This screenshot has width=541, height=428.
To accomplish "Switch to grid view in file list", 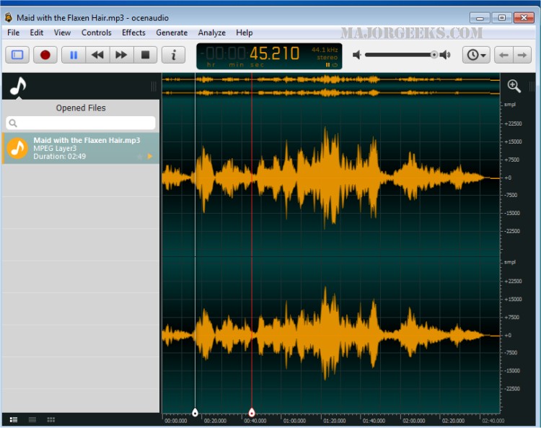I will click(50, 419).
